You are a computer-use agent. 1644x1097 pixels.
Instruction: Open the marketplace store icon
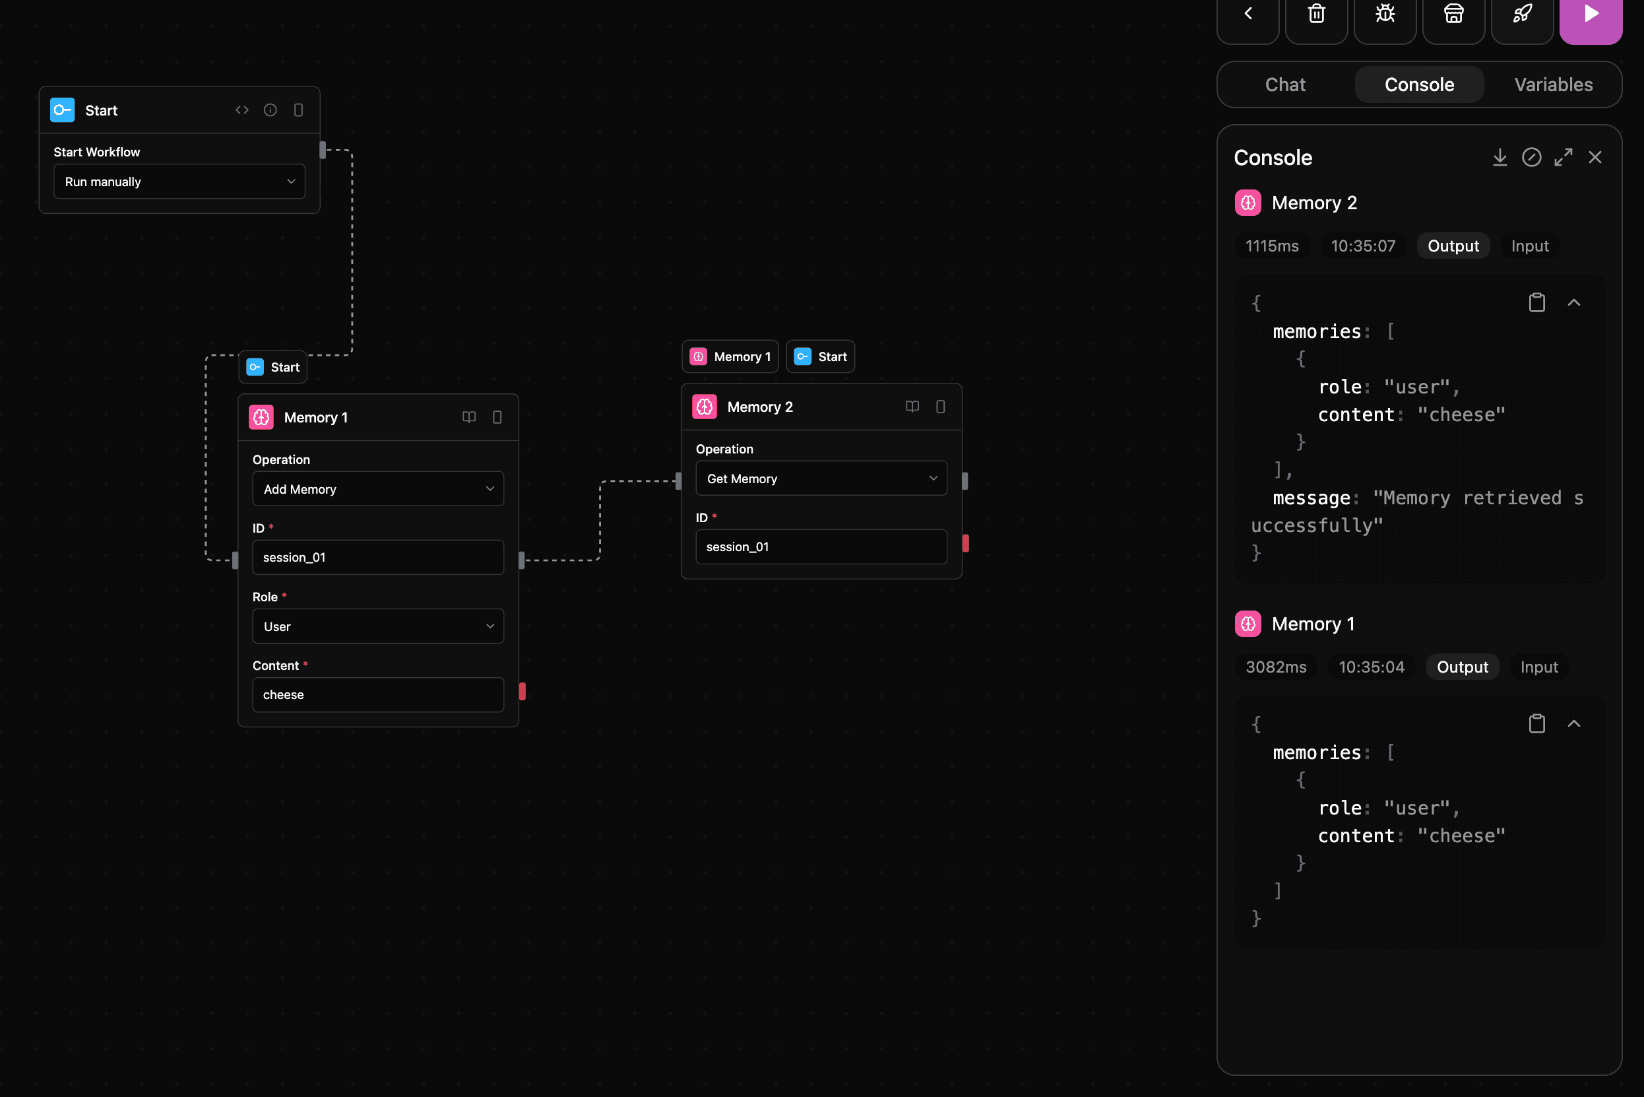[1453, 14]
